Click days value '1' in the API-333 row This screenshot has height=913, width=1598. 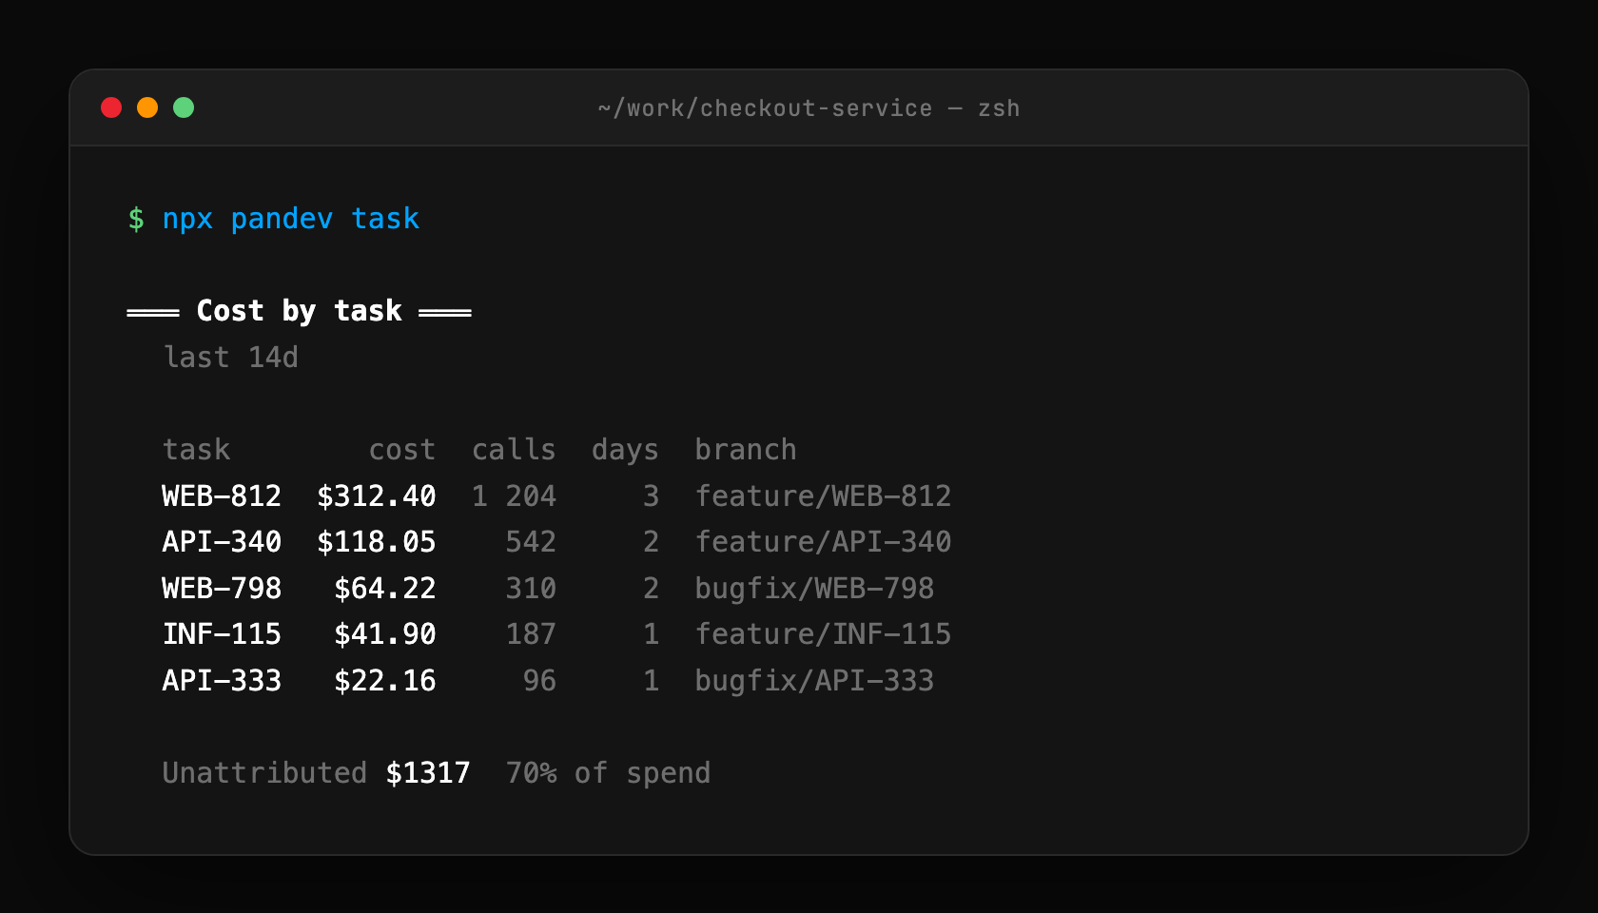[x=651, y=681]
